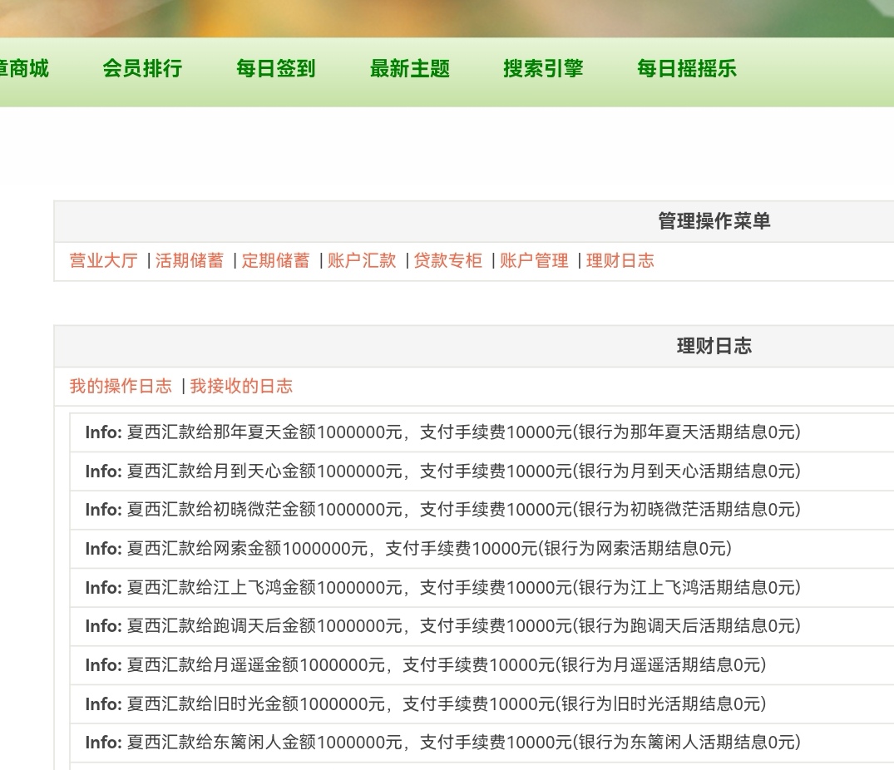Open the 每日摇摇乐 daily shake game
Viewport: 894px width, 770px height.
(x=687, y=69)
